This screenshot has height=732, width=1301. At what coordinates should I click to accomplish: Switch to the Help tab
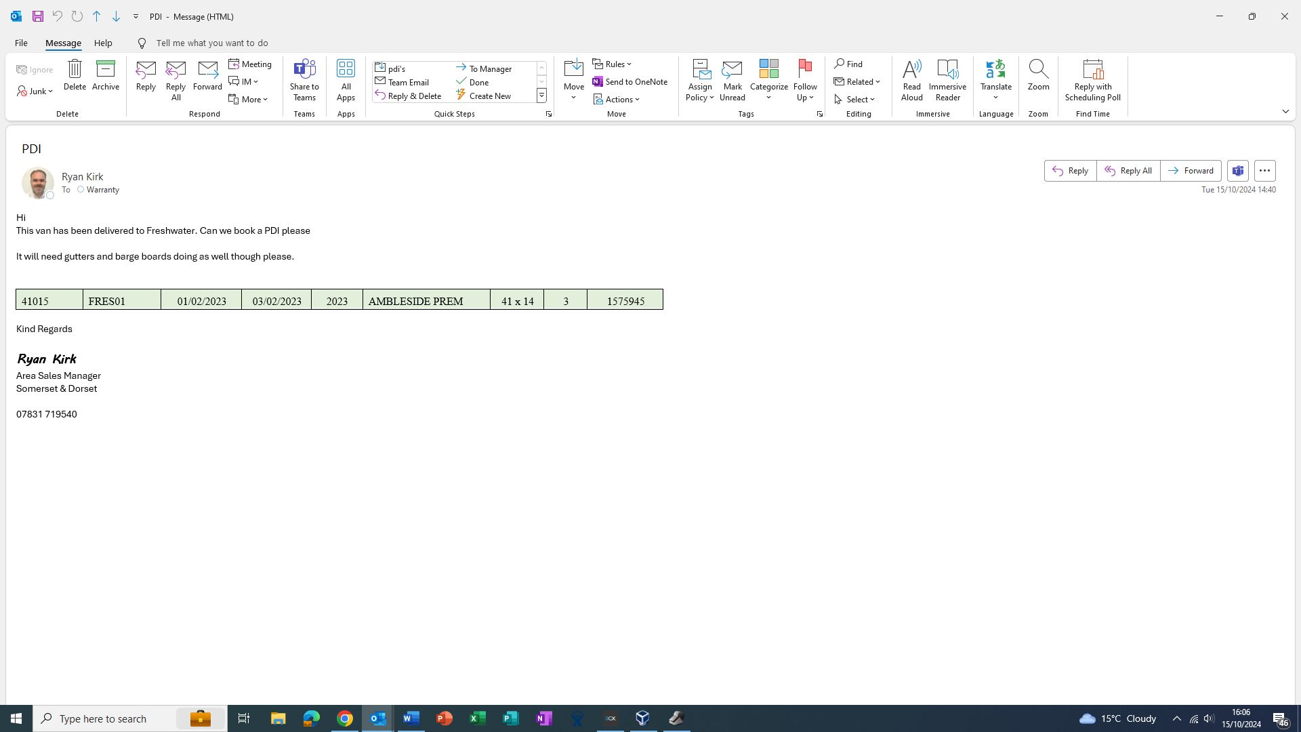tap(103, 43)
